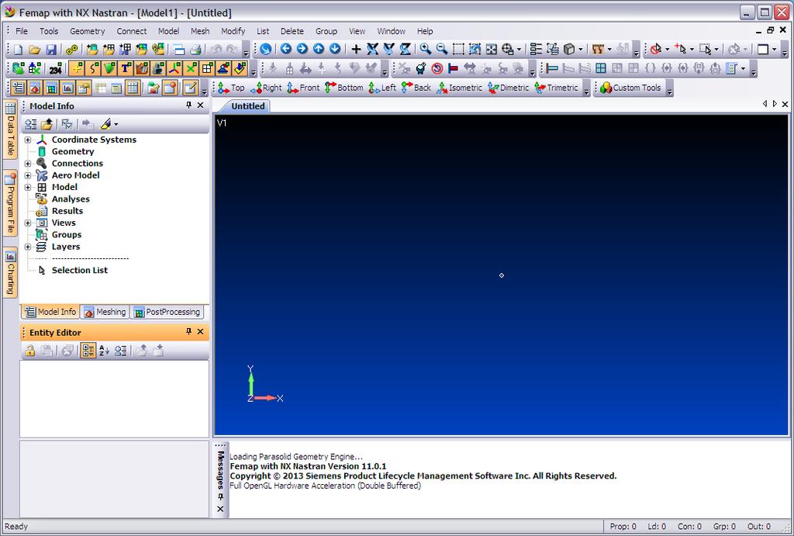Switch to Front view
The height and width of the screenshot is (536, 794).
(303, 88)
